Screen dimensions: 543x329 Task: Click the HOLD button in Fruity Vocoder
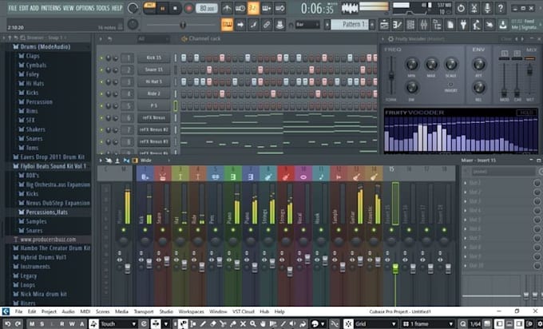pyautogui.click(x=525, y=113)
